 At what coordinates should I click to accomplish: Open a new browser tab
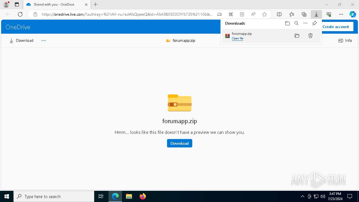coord(96,4)
